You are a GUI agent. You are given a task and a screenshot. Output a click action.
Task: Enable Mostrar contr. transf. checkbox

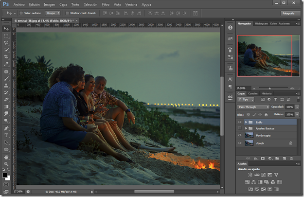point(67,13)
